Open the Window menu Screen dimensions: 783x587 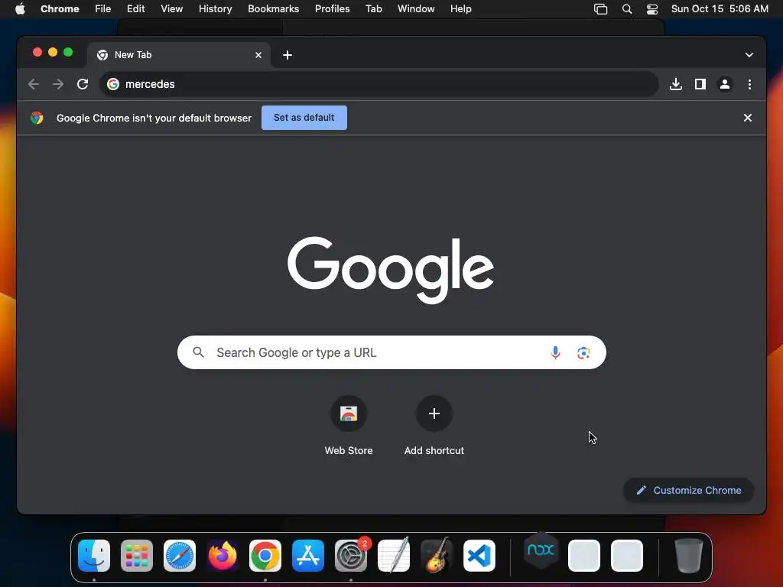[416, 9]
